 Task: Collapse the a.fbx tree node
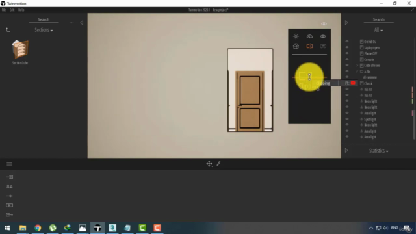pyautogui.click(x=357, y=71)
